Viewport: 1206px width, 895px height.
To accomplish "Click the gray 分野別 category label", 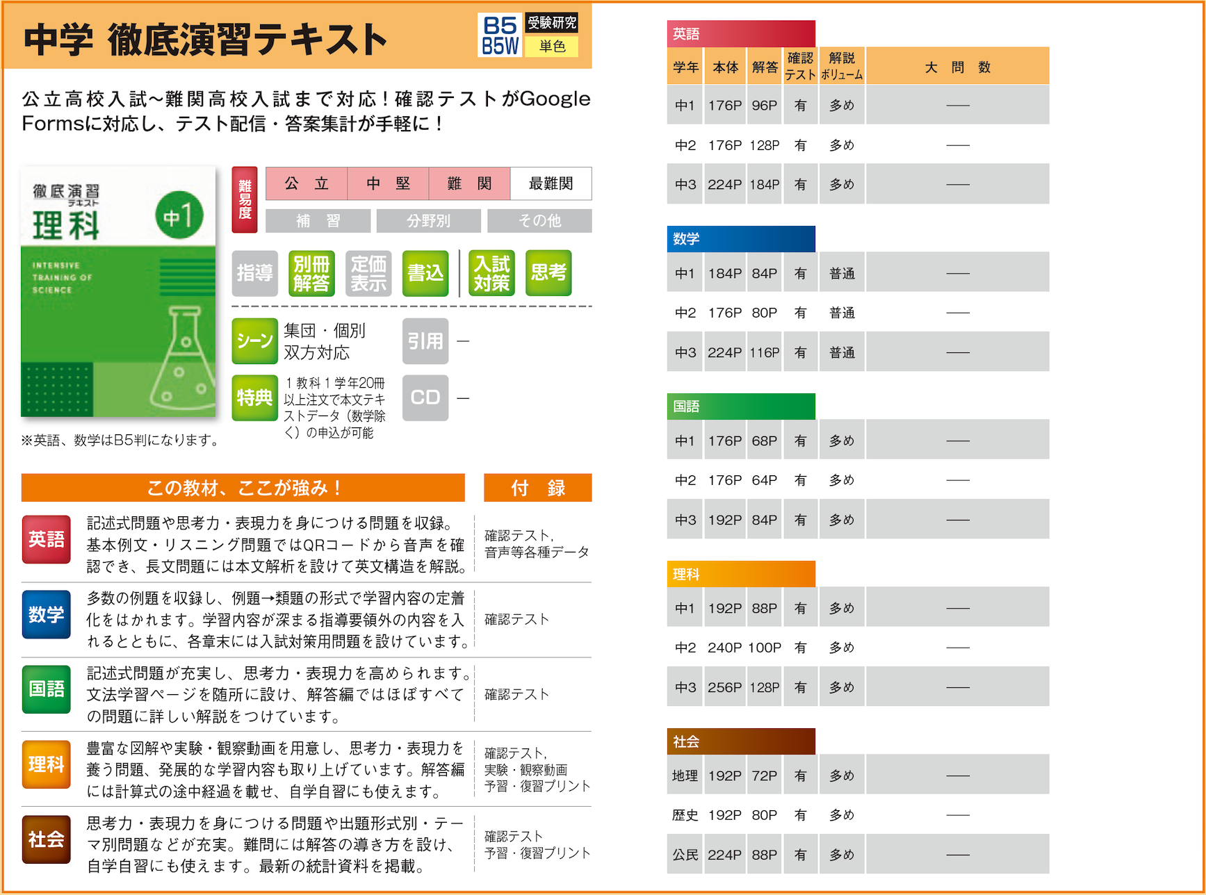I will (x=428, y=221).
